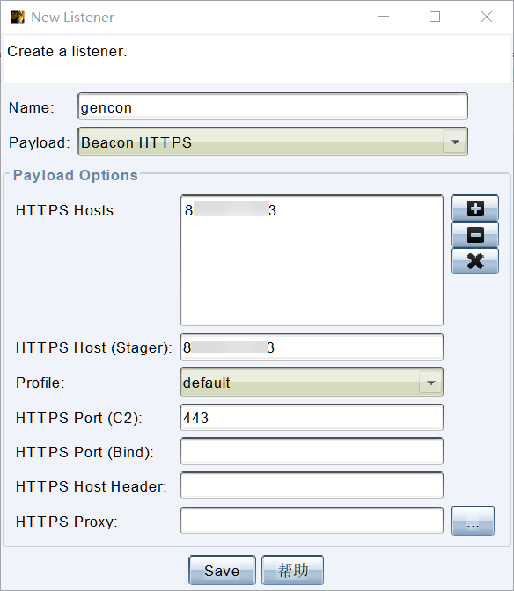Add a new HTTPS host with plus icon
This screenshot has height=591, width=514.
tap(474, 208)
